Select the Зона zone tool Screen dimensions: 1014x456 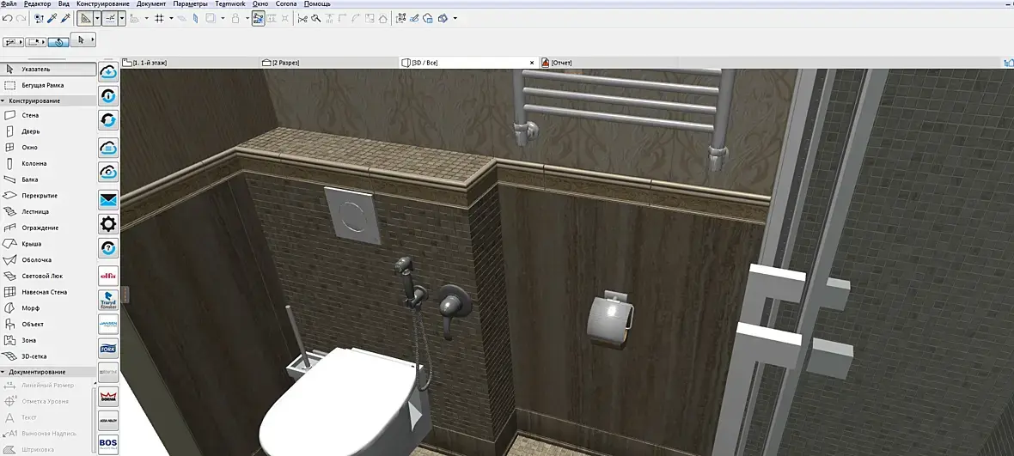click(x=48, y=340)
